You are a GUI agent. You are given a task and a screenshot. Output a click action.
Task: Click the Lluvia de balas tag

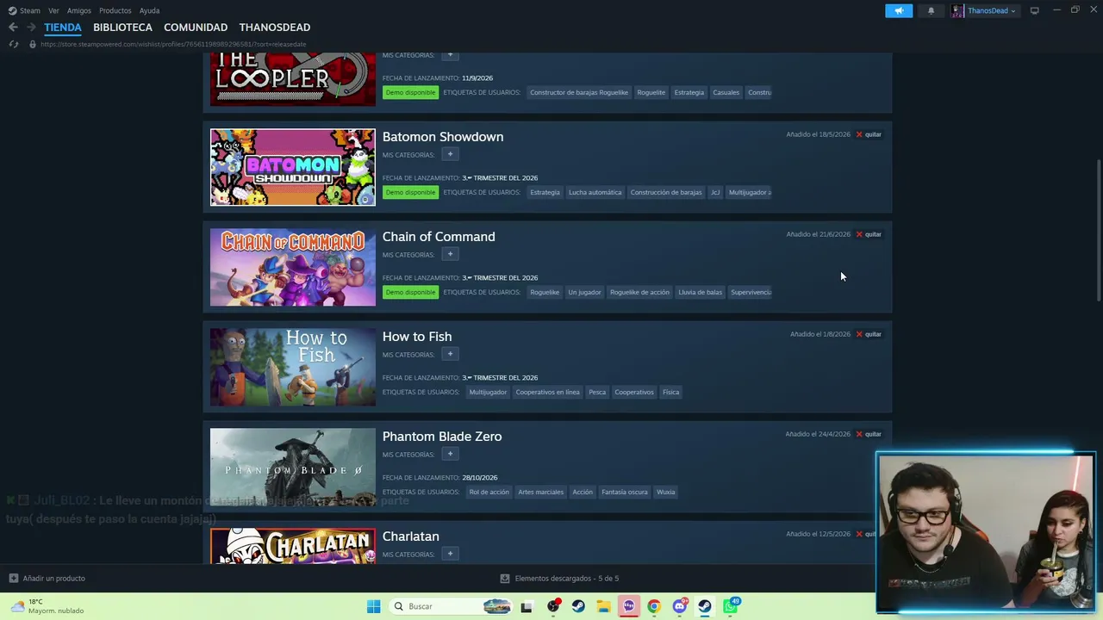tap(700, 292)
